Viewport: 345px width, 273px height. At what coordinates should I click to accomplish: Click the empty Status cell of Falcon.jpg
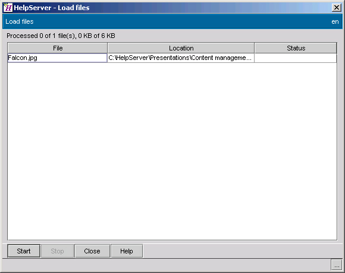[296, 58]
